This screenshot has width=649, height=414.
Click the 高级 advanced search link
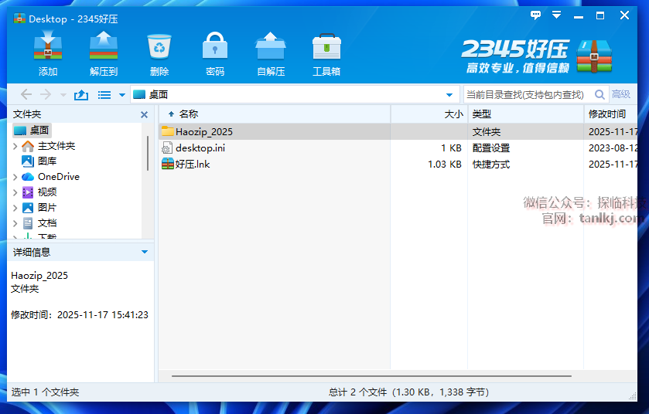621,94
